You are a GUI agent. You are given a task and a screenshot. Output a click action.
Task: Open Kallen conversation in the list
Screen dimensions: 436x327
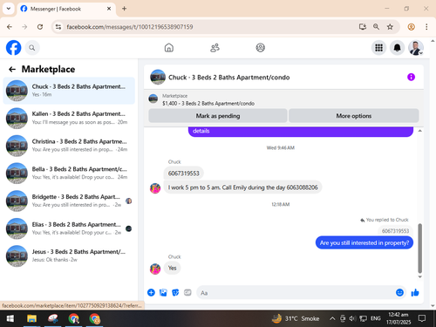(x=69, y=118)
